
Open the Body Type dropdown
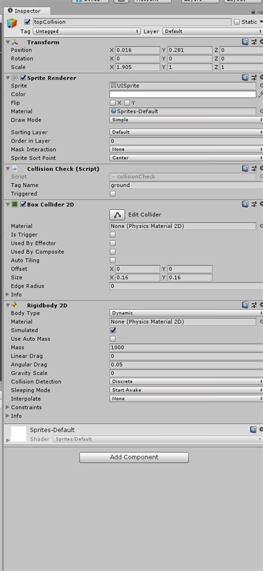(186, 313)
